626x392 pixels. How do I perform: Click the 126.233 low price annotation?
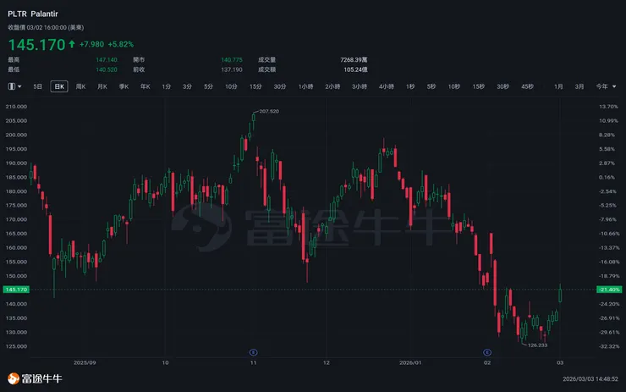coord(537,345)
